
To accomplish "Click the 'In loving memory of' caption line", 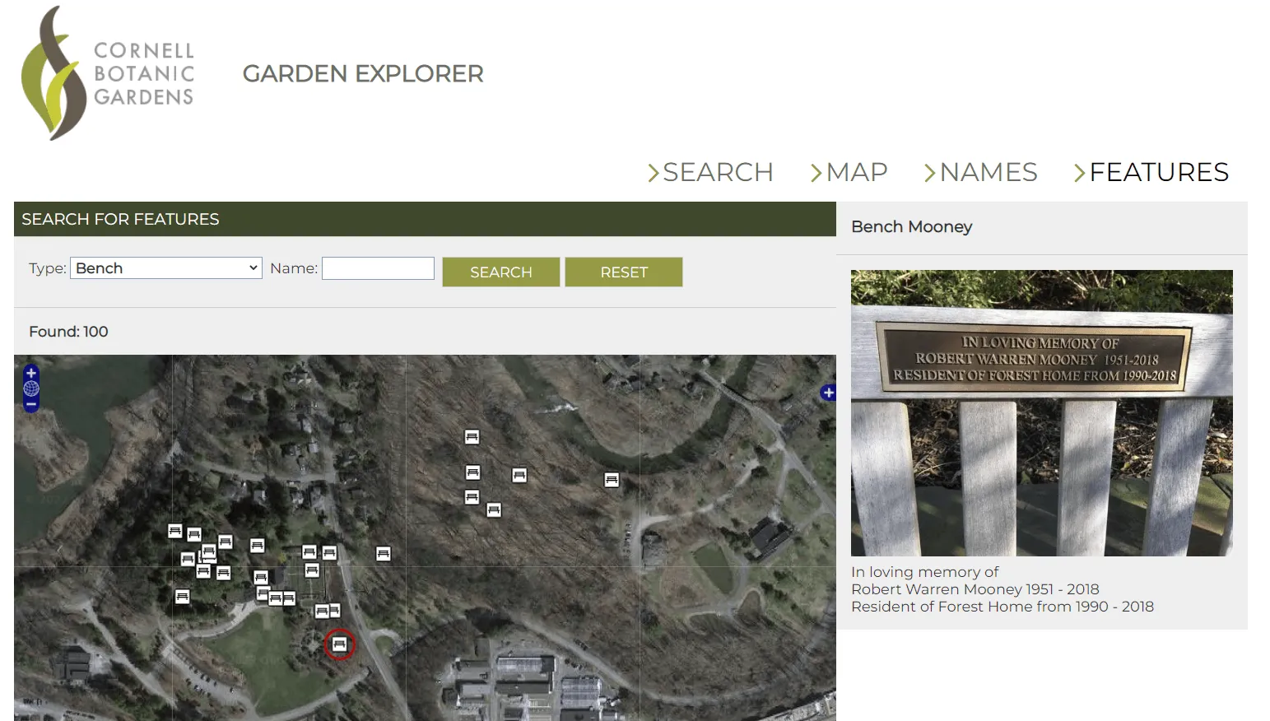I will (925, 572).
